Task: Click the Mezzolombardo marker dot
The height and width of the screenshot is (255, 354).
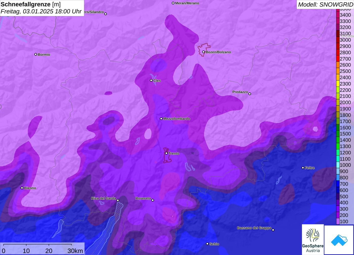Action: 161,119
